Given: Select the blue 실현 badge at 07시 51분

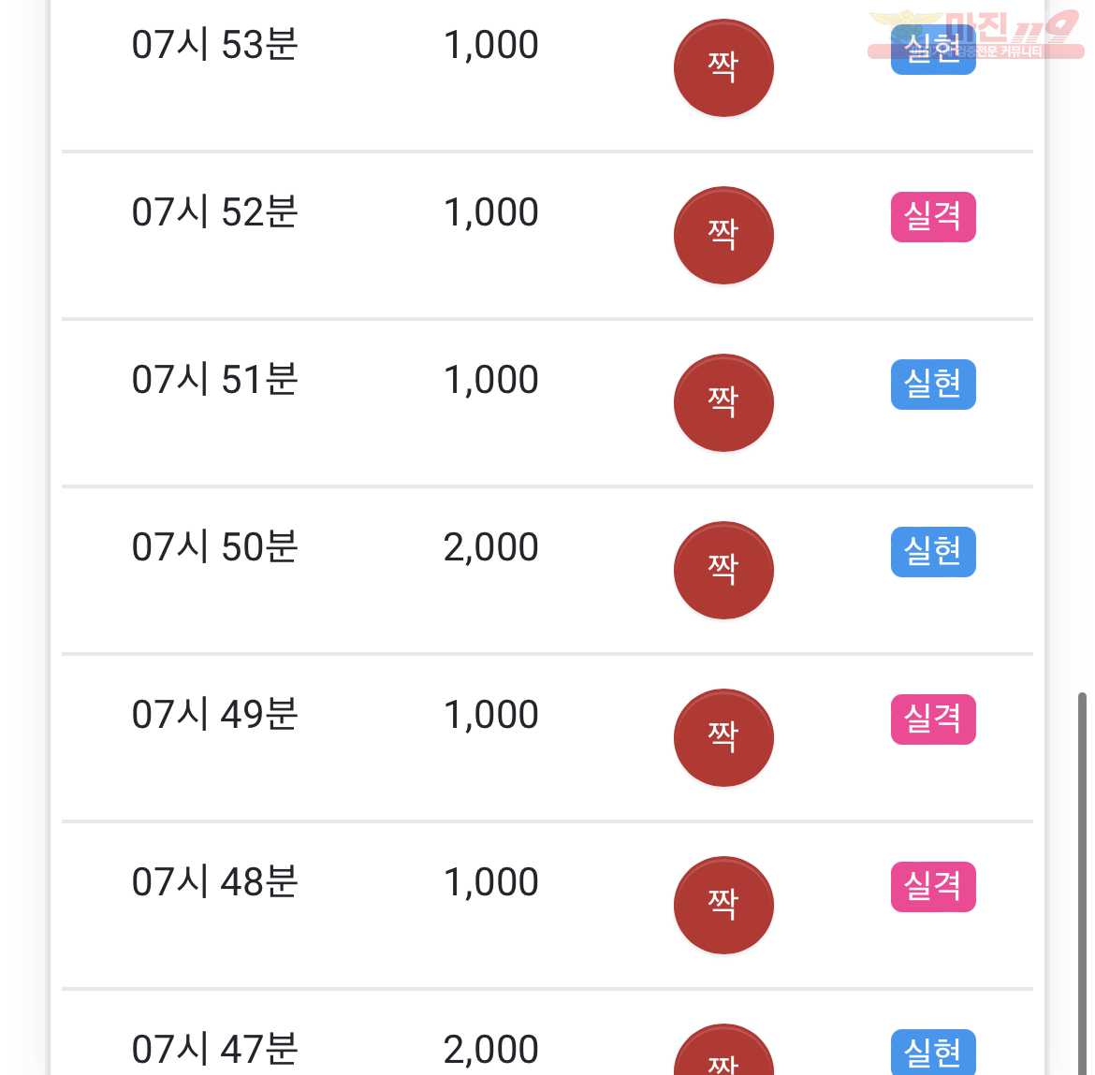Looking at the screenshot, I should pos(933,384).
